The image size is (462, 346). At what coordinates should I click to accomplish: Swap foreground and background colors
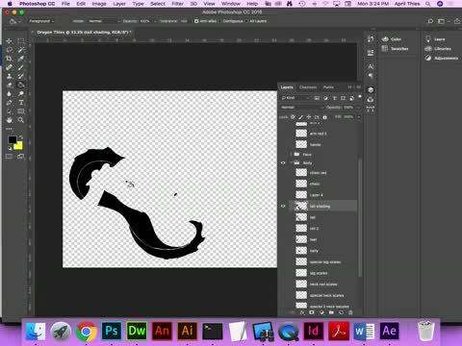tap(21, 137)
